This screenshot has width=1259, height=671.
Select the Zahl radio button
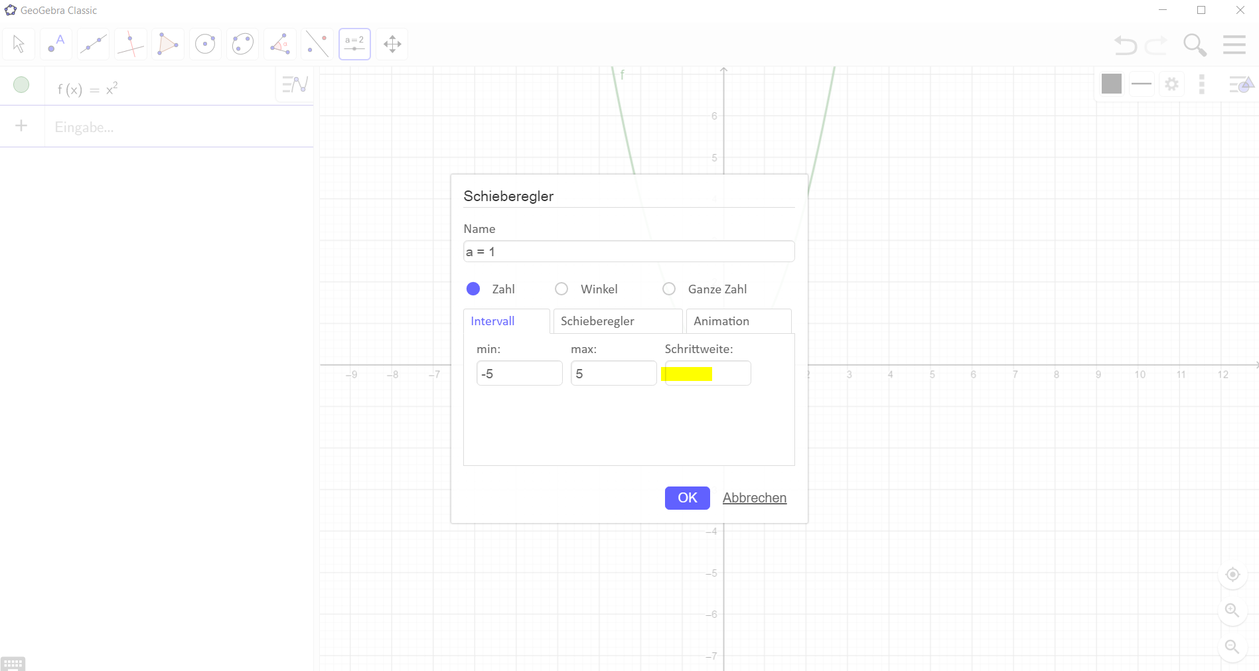pyautogui.click(x=473, y=289)
